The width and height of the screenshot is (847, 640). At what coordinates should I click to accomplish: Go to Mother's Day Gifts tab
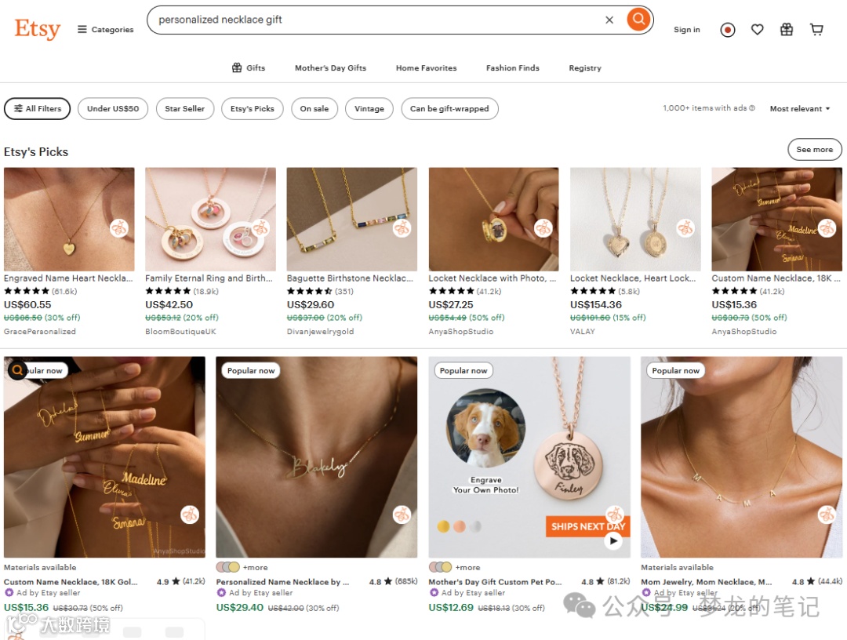tap(331, 68)
